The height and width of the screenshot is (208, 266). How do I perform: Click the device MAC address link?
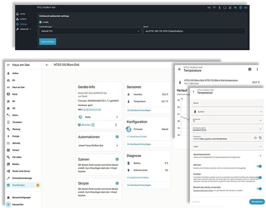point(92,110)
